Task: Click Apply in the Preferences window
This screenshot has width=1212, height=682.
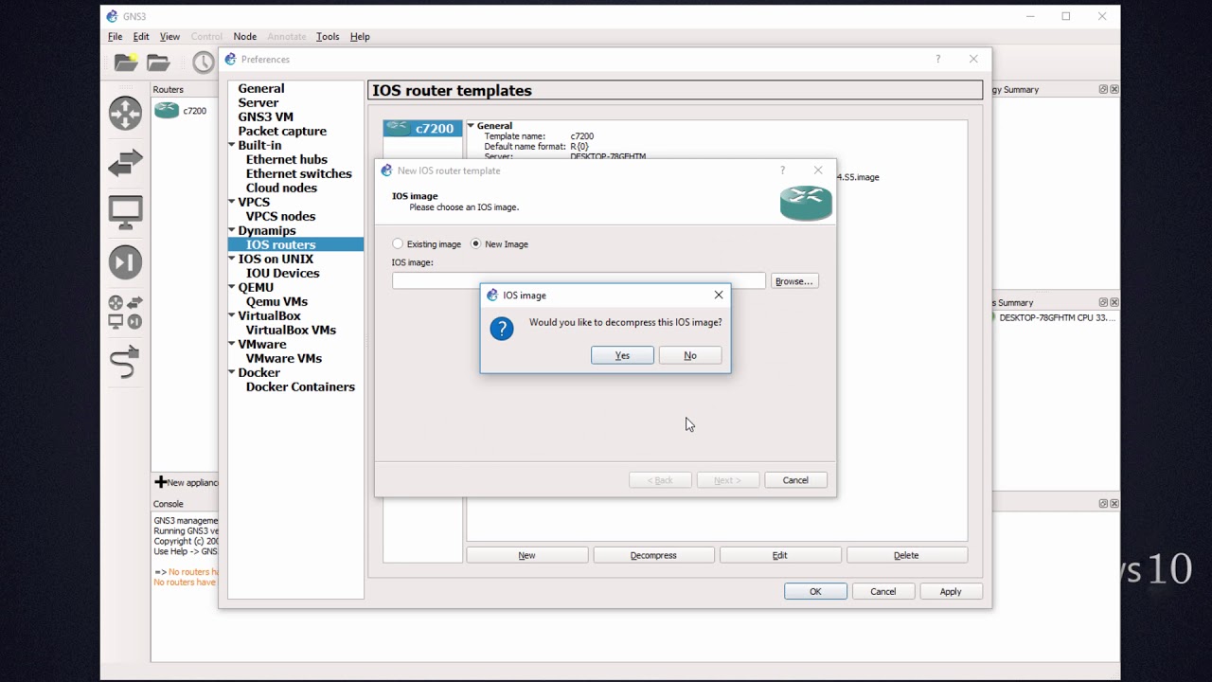Action: [951, 591]
